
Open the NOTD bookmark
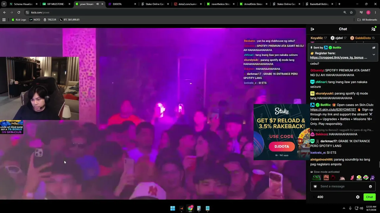(35, 20)
